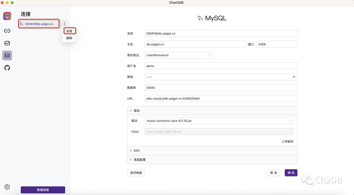Viewport: 354px width, 195px height.
Task: Open the connections link icon in sidebar
Action: pos(7,31)
